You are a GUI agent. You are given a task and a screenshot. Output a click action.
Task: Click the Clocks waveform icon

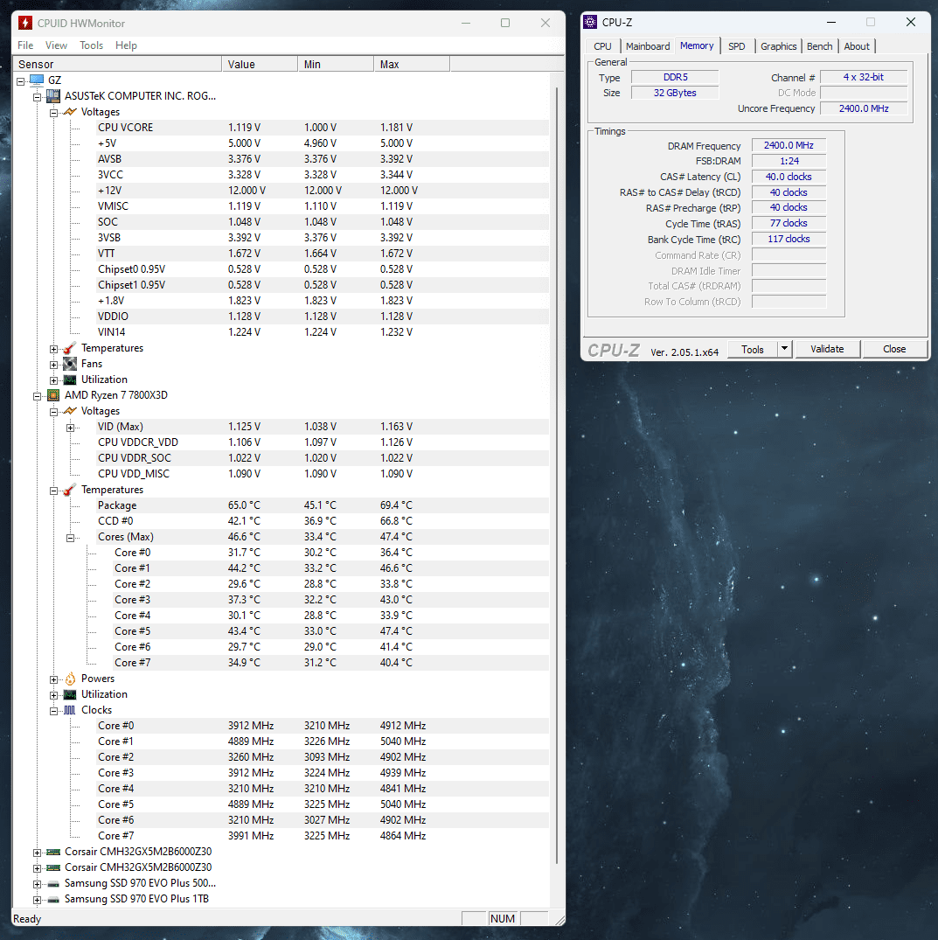pyautogui.click(x=70, y=710)
